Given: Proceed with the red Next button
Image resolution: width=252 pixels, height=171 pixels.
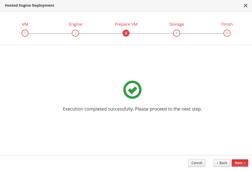Looking at the screenshot, I should pyautogui.click(x=240, y=163).
